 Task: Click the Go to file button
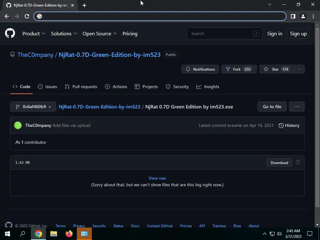(272, 107)
